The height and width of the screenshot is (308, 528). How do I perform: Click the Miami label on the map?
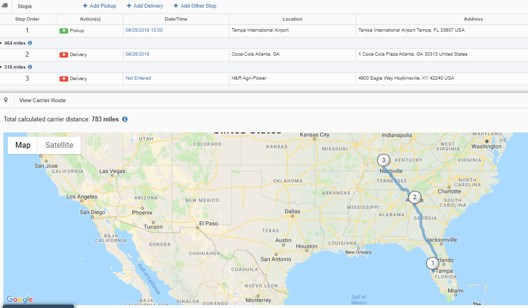click(x=456, y=291)
